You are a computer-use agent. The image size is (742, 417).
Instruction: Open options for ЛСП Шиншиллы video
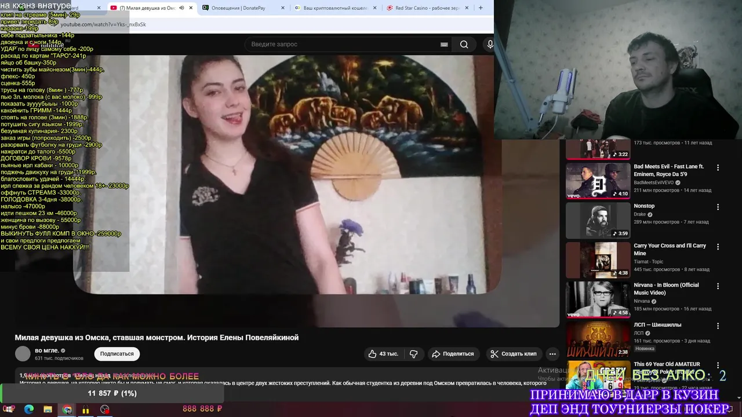coord(718,325)
